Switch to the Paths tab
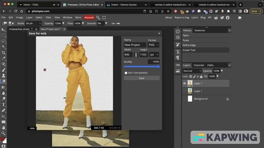This screenshot has height=148, width=264. 210,65
